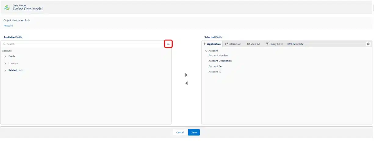This screenshot has width=374, height=141.
Task: Follow the Account navigation path link
Action: (x=8, y=26)
